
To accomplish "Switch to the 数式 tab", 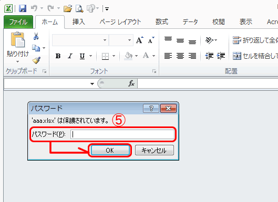I will click(162, 22).
